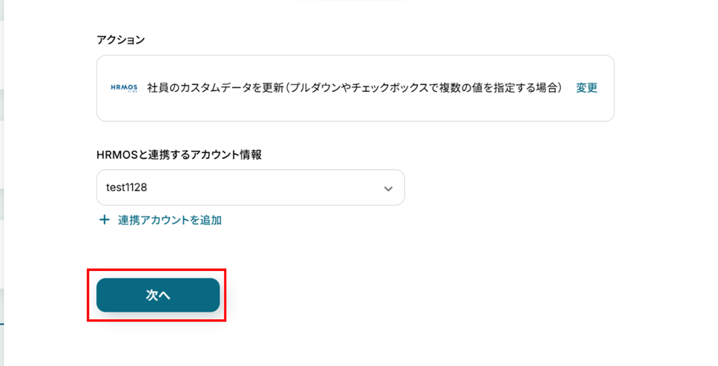The image size is (718, 366).
Task: Click the HRMOSと連携するアカウント情報 label
Action: tap(179, 155)
